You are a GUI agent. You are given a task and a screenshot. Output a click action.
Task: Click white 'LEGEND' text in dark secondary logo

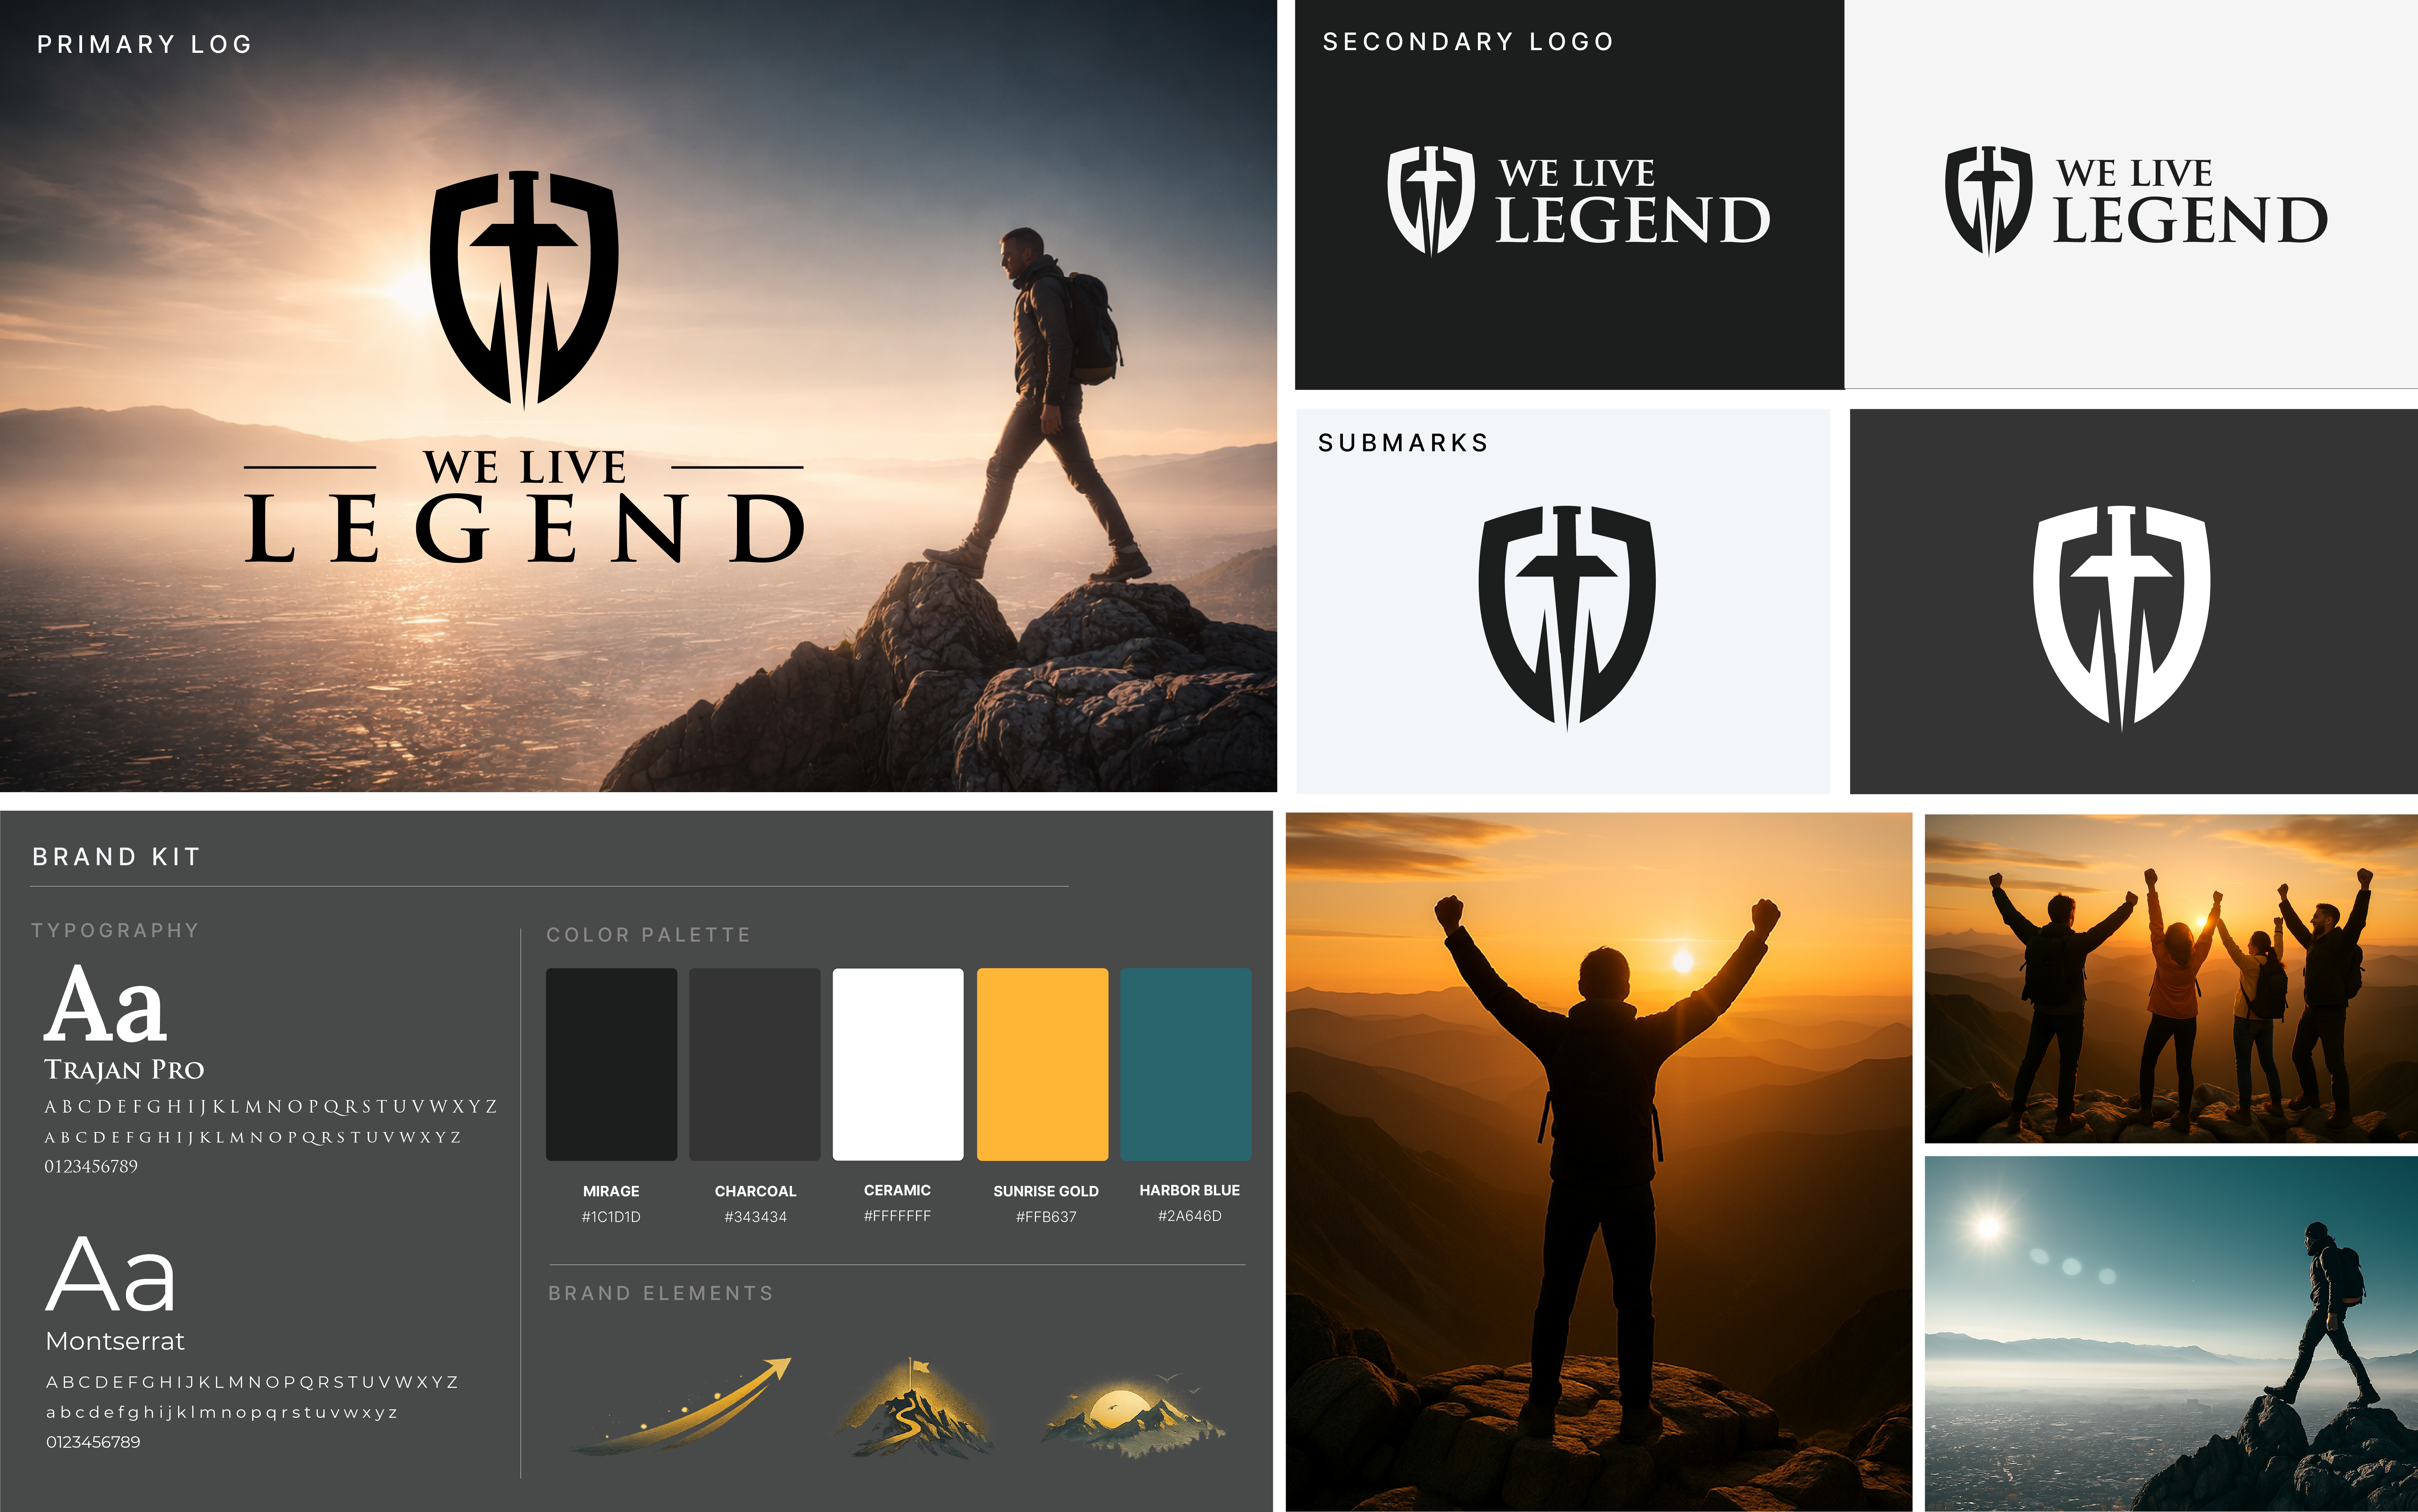[1633, 220]
